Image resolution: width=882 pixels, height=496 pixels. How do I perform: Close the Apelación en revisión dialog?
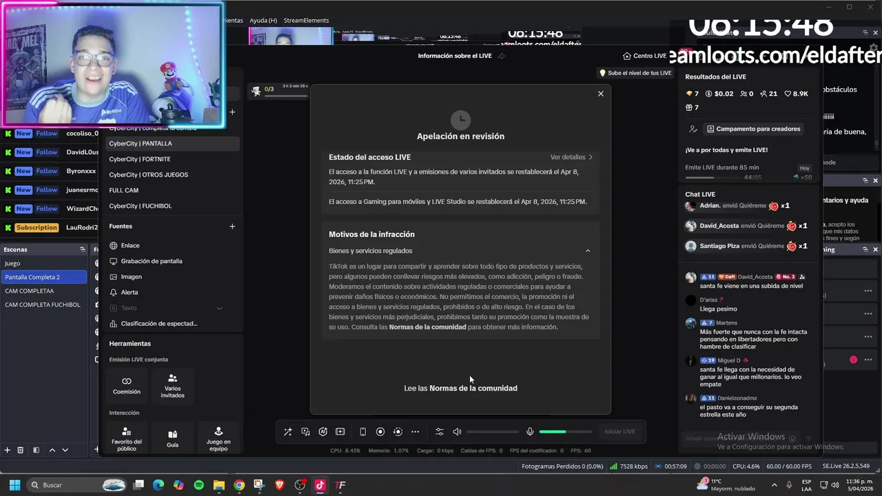600,94
